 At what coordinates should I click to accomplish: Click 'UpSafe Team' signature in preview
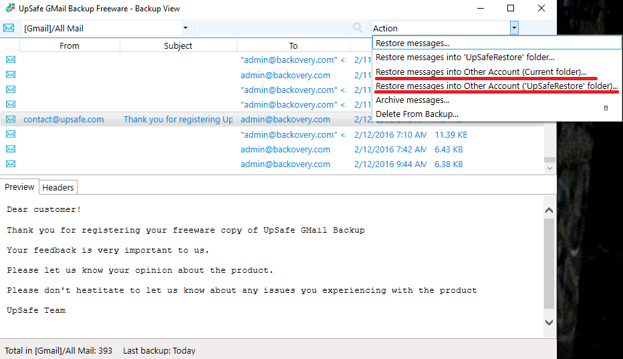click(x=36, y=310)
